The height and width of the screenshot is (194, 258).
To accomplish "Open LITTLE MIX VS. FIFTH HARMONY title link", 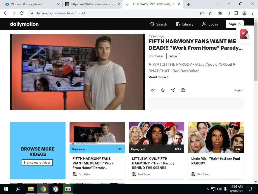I will (x=153, y=163).
